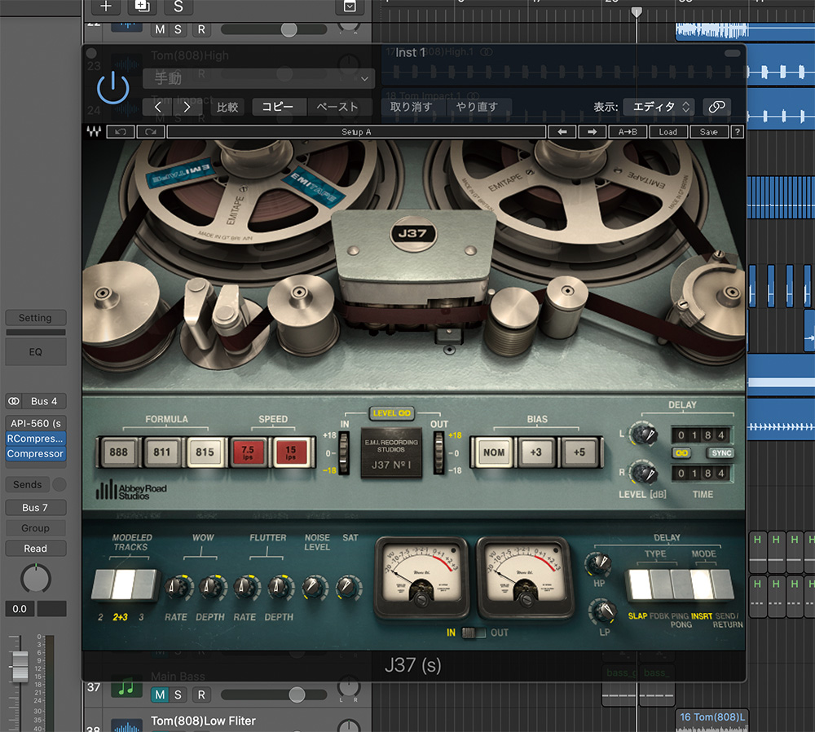Viewport: 815px width, 732px height.
Task: Open the track header dropdown icon
Action: tap(350, 7)
